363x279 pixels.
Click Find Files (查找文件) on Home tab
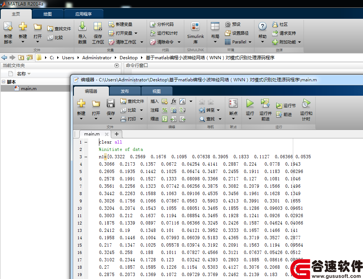[x=59, y=29]
